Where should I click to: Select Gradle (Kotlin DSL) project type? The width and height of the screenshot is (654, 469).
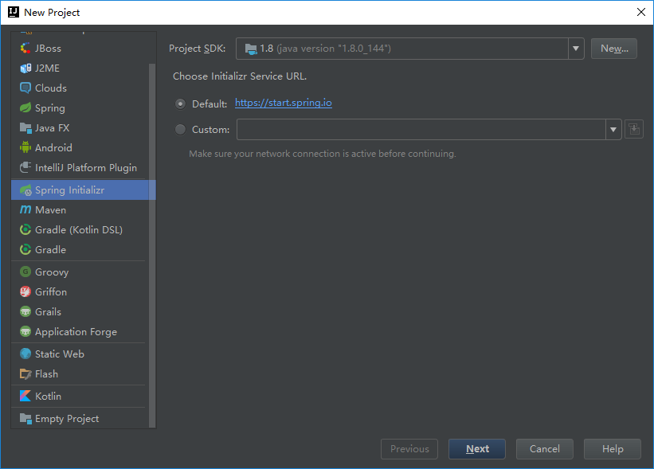point(80,229)
